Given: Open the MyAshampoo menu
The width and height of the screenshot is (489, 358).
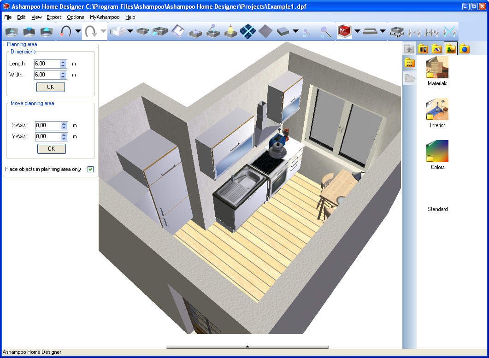Looking at the screenshot, I should coord(105,17).
